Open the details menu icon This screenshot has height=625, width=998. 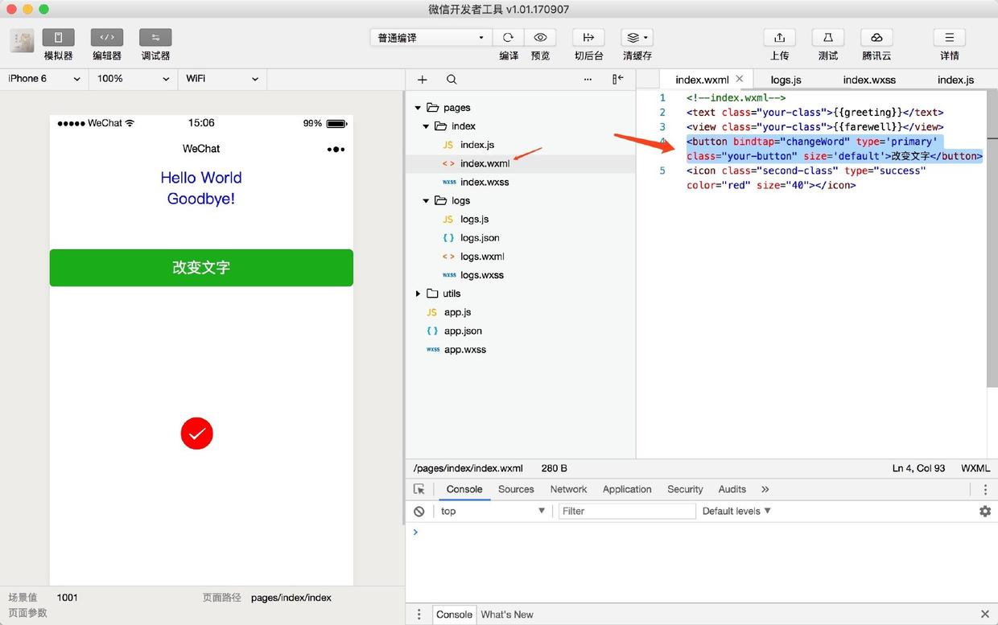(950, 38)
